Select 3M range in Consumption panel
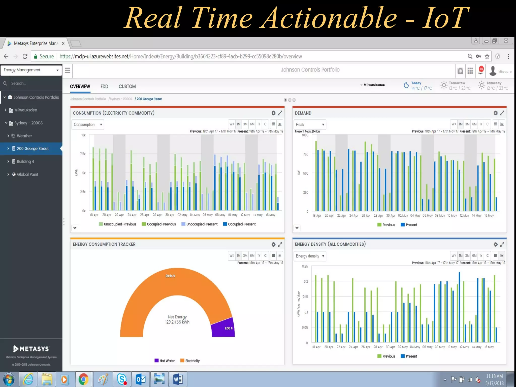 pos(245,124)
